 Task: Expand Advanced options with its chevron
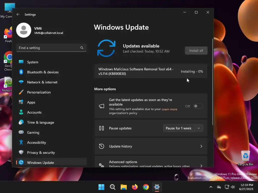point(201,166)
